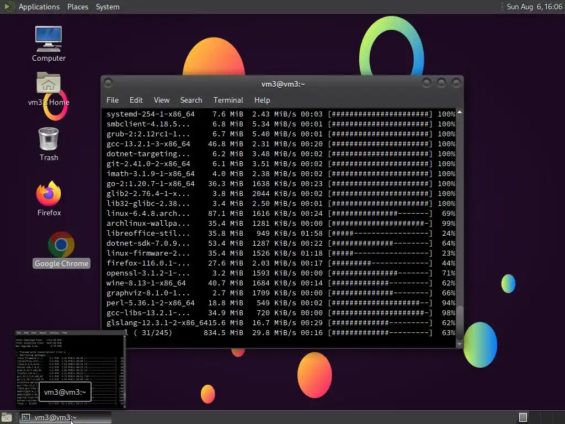Click the 24% value on libreoffice row

[x=449, y=234]
